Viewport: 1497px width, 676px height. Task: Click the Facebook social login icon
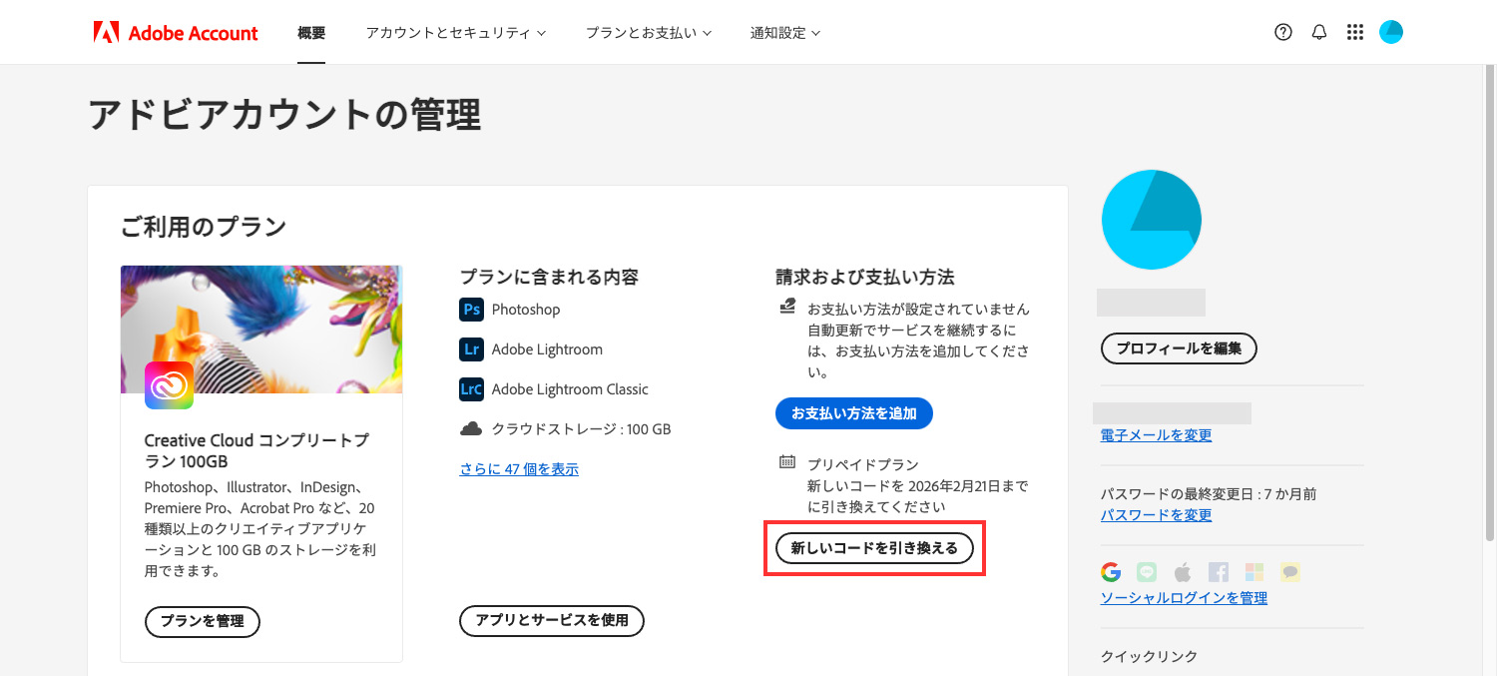click(x=1219, y=572)
